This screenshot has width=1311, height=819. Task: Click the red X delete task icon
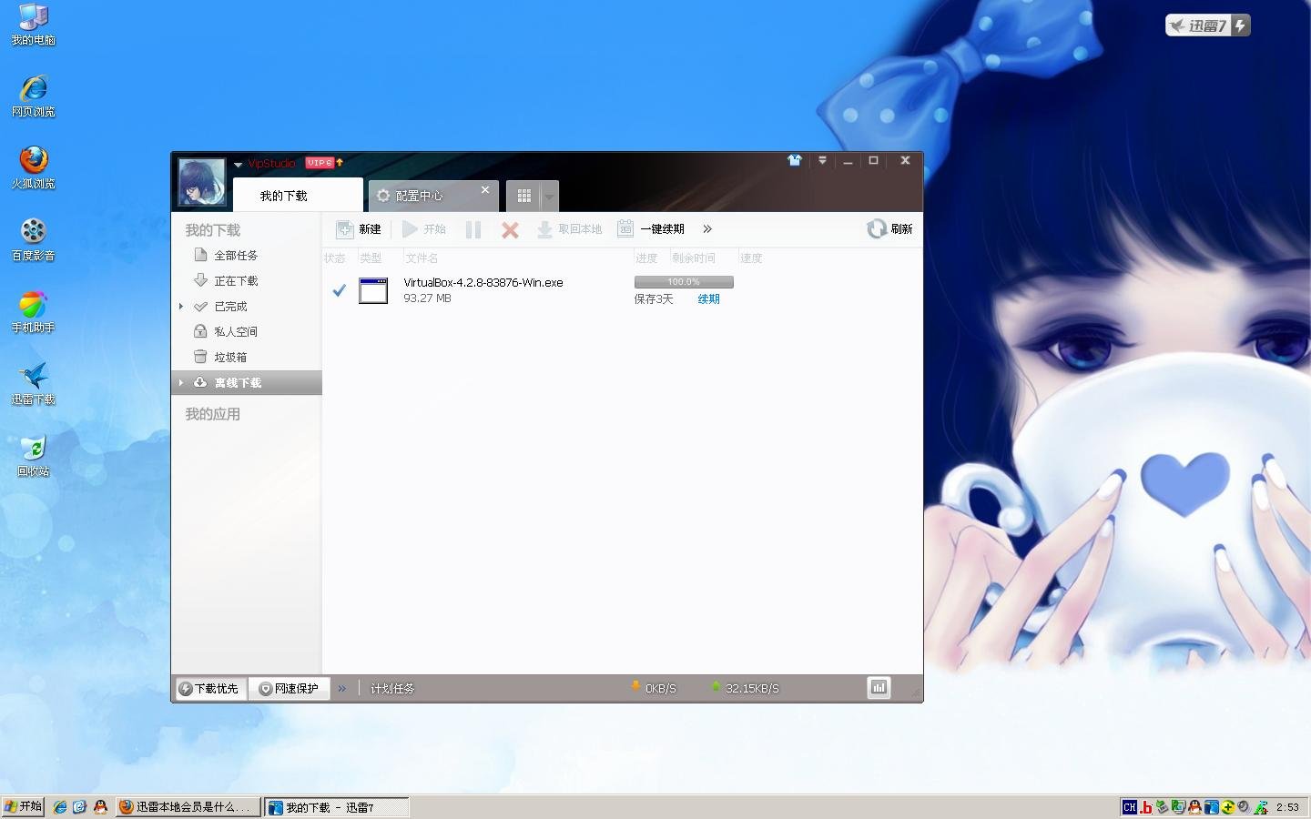click(510, 230)
